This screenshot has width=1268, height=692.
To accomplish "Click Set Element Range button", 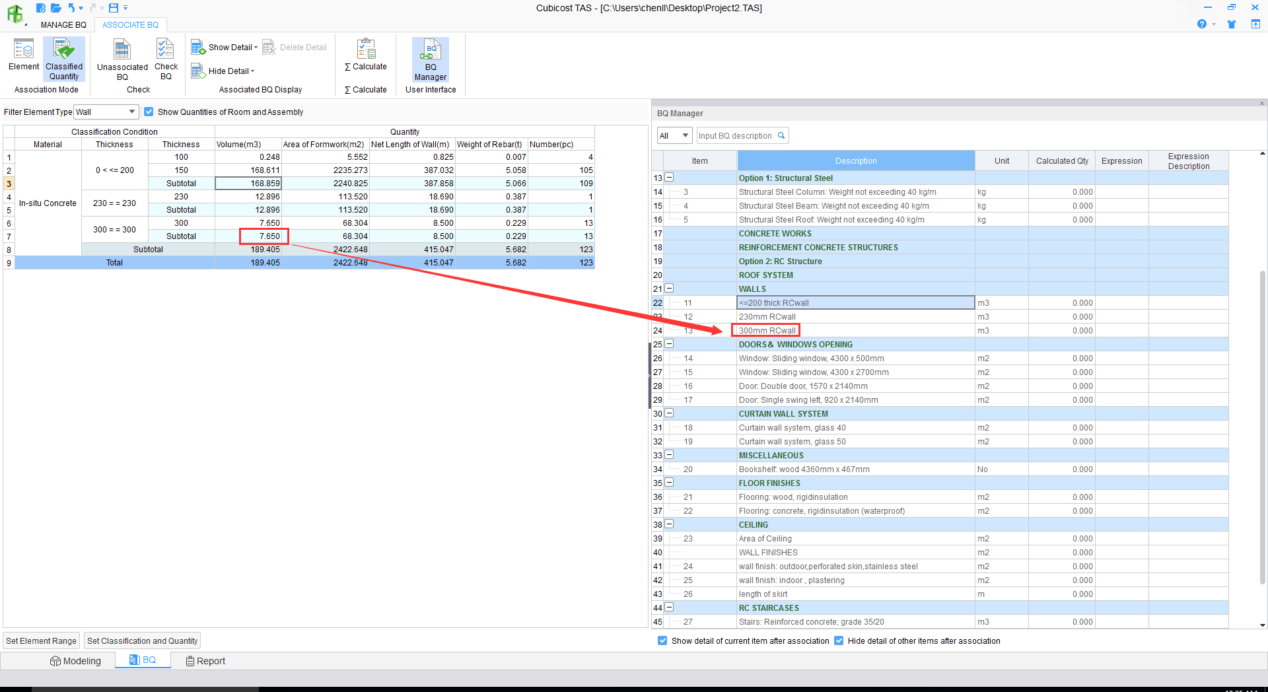I will (x=41, y=641).
